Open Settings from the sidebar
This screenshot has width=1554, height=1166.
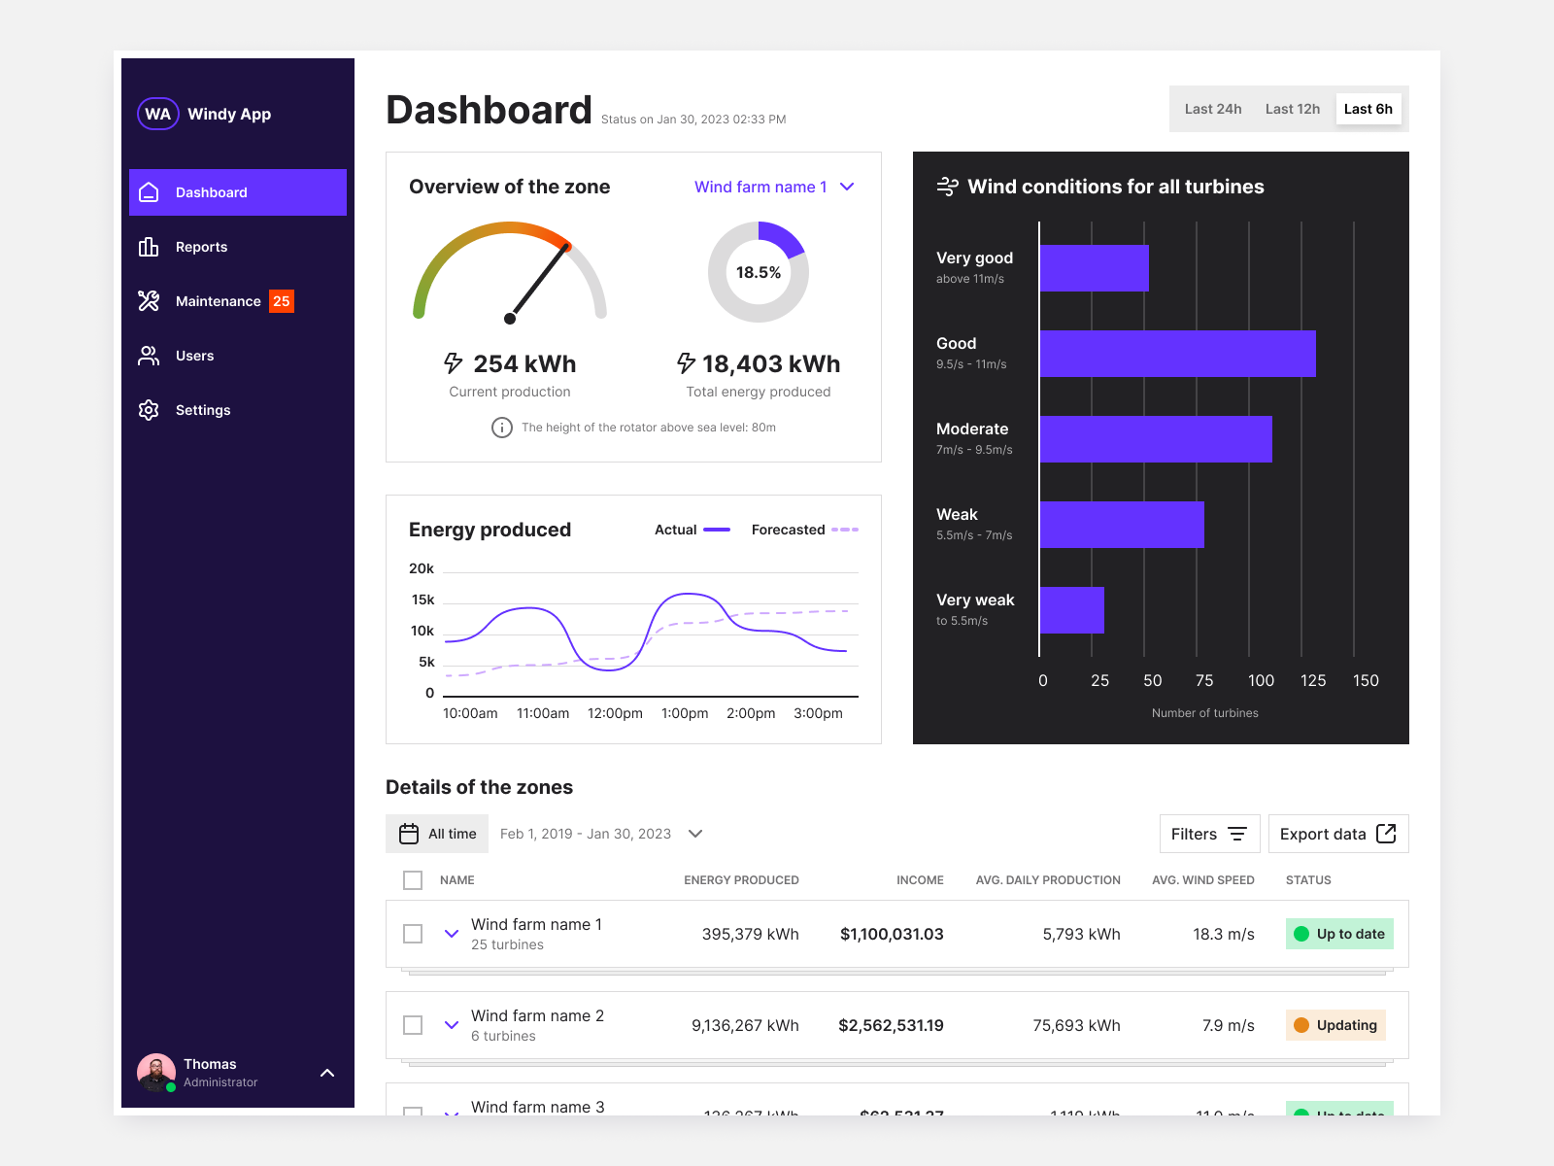point(202,409)
